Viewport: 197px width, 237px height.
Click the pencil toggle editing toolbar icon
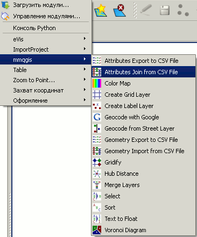pos(146,9)
